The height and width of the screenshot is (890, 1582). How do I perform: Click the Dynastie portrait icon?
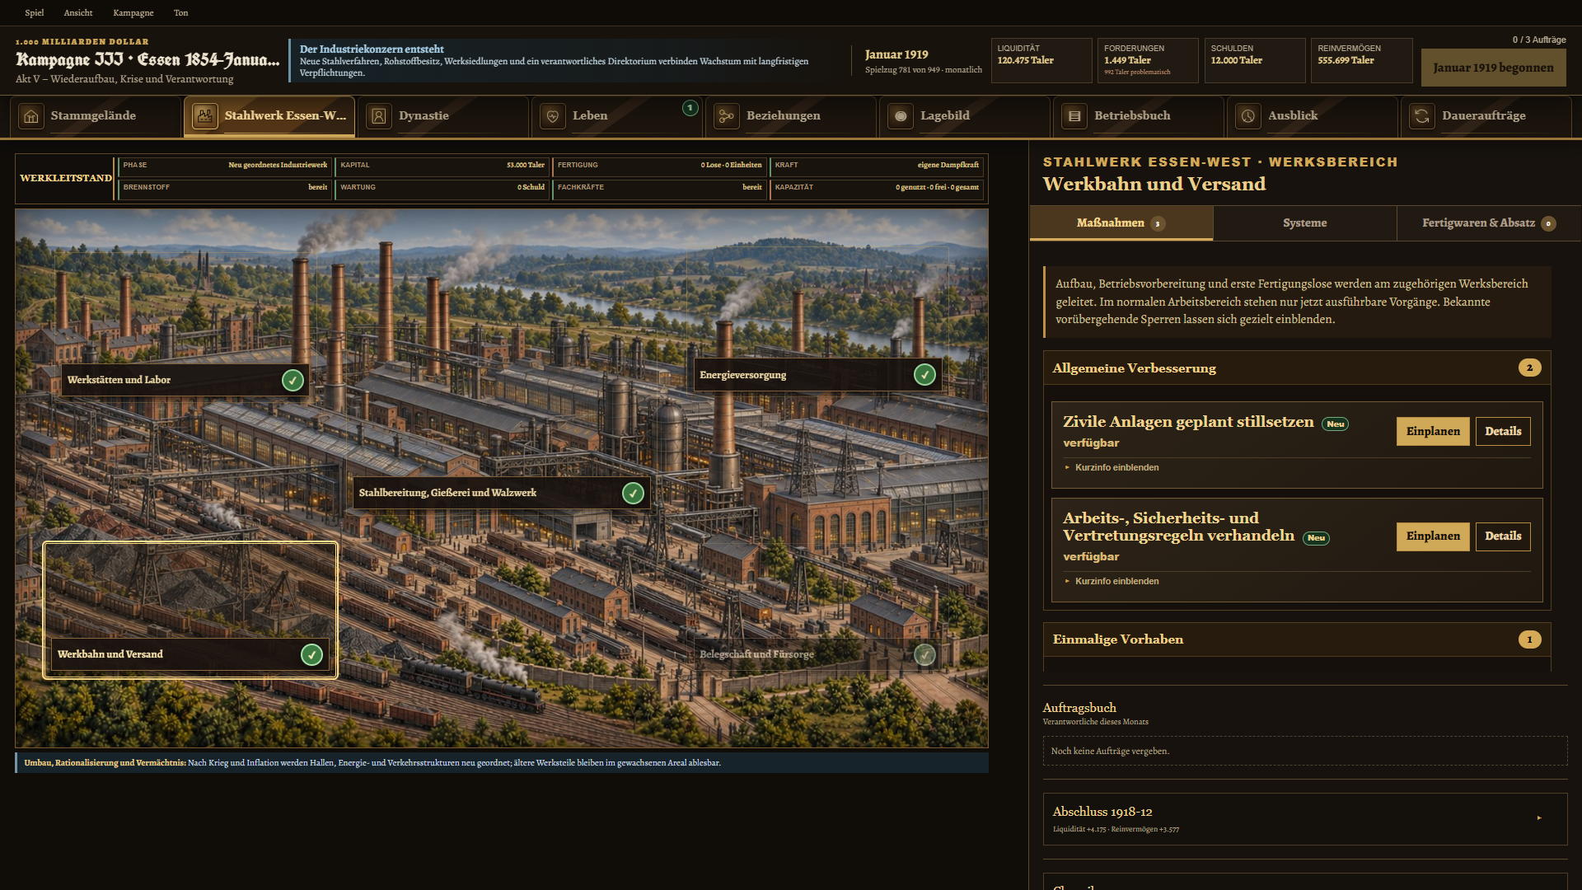pyautogui.click(x=379, y=116)
